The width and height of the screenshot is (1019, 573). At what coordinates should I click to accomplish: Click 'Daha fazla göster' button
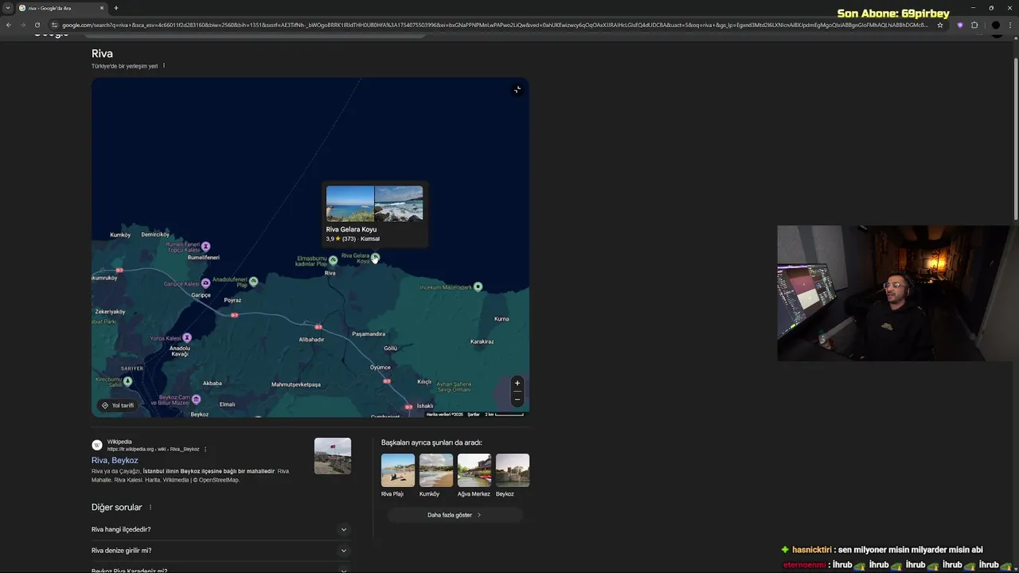455,515
